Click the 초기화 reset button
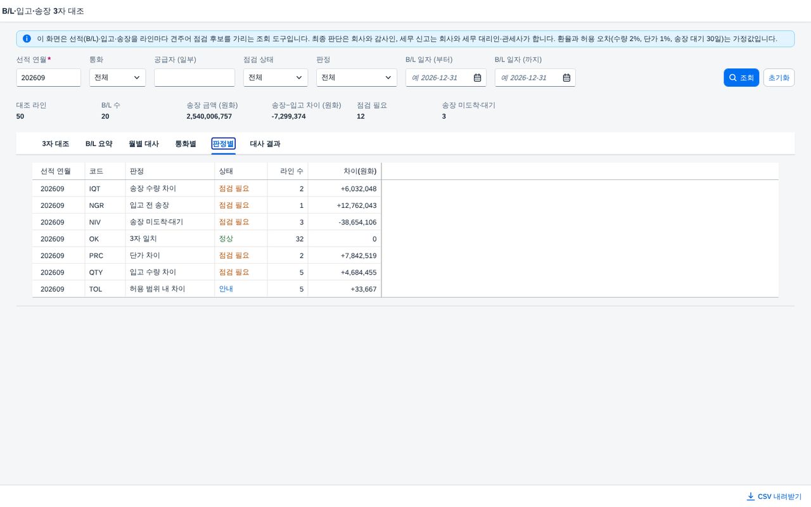 tap(779, 77)
